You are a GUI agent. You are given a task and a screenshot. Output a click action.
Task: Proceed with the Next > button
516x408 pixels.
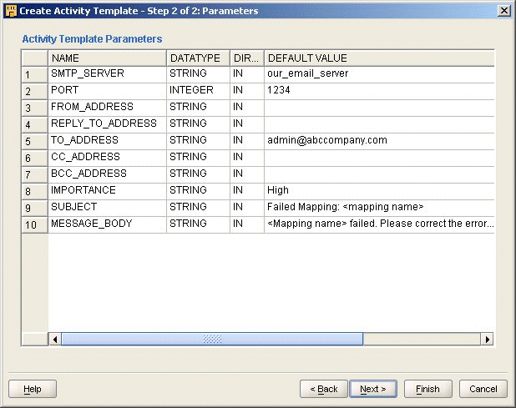(x=373, y=389)
